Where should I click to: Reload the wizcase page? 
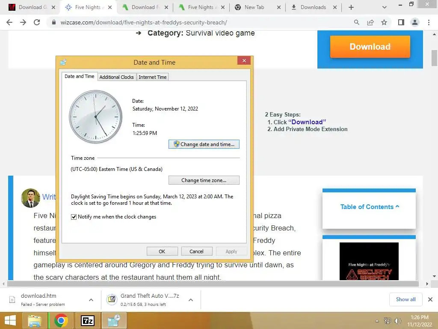click(37, 22)
